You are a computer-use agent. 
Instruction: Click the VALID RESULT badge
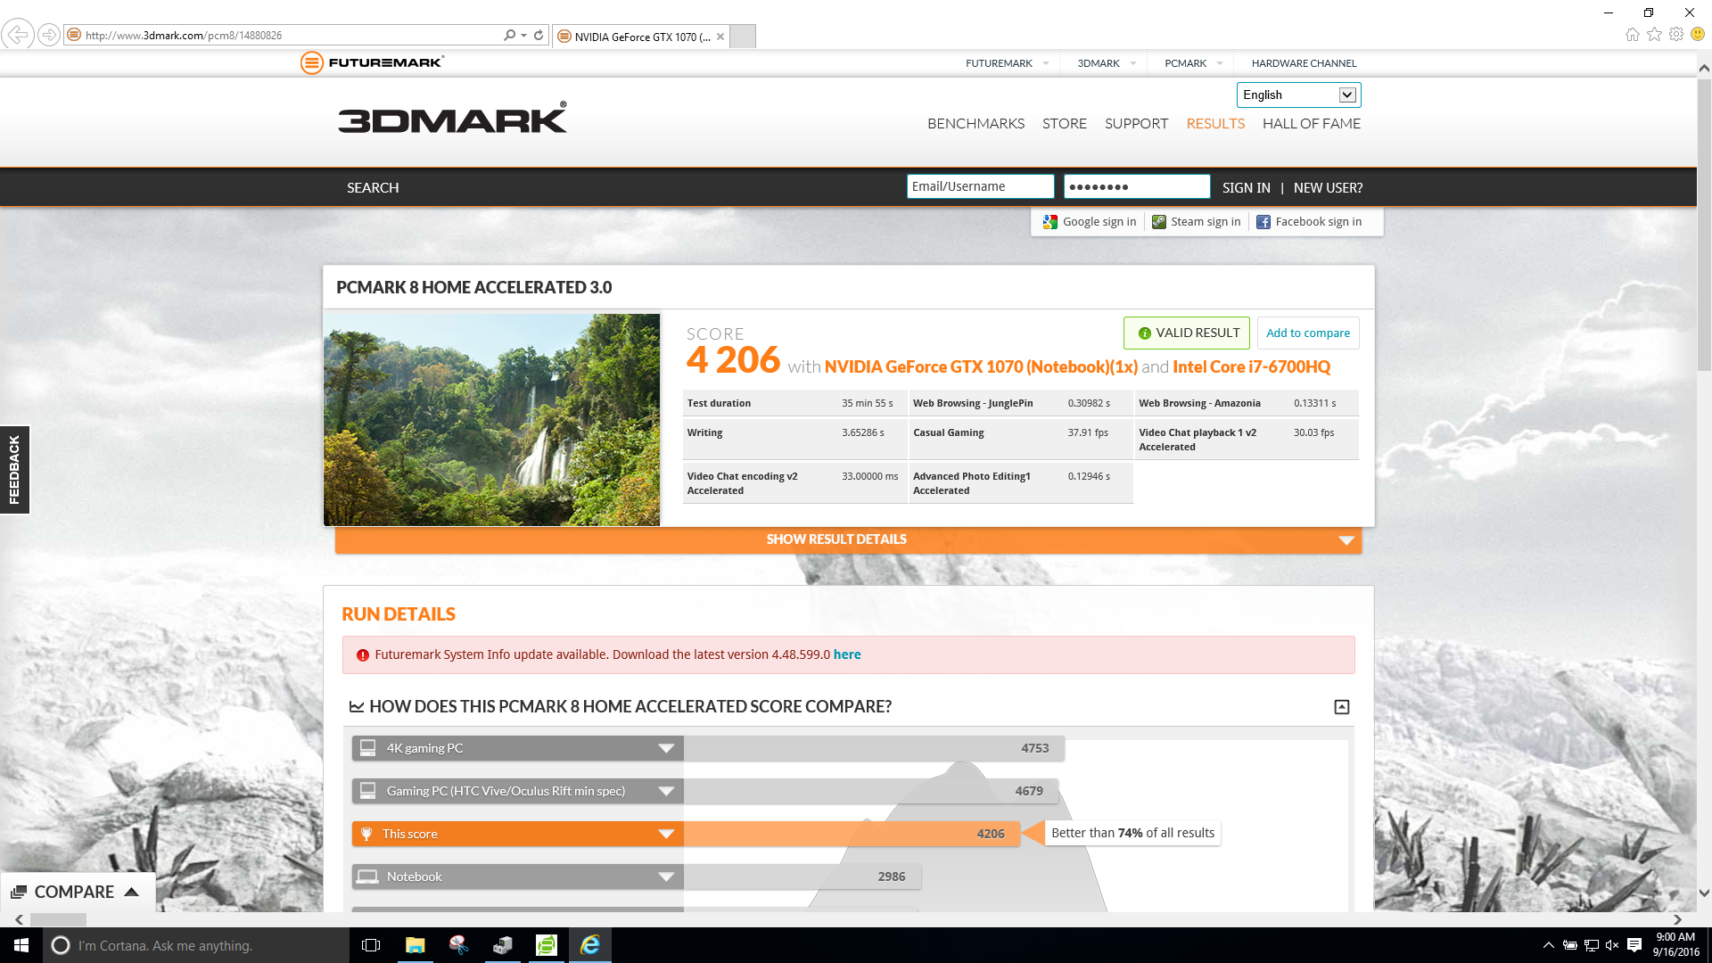coord(1187,333)
